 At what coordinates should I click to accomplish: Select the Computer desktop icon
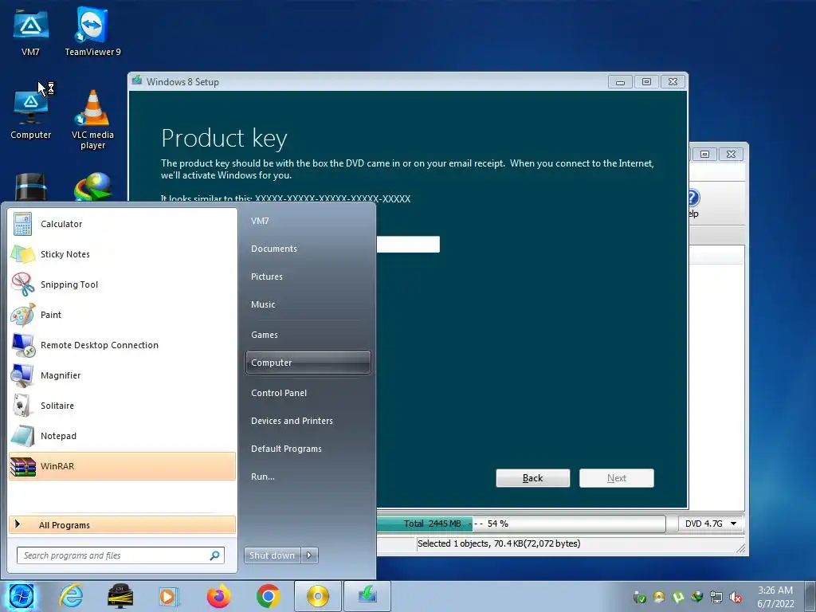pyautogui.click(x=31, y=115)
